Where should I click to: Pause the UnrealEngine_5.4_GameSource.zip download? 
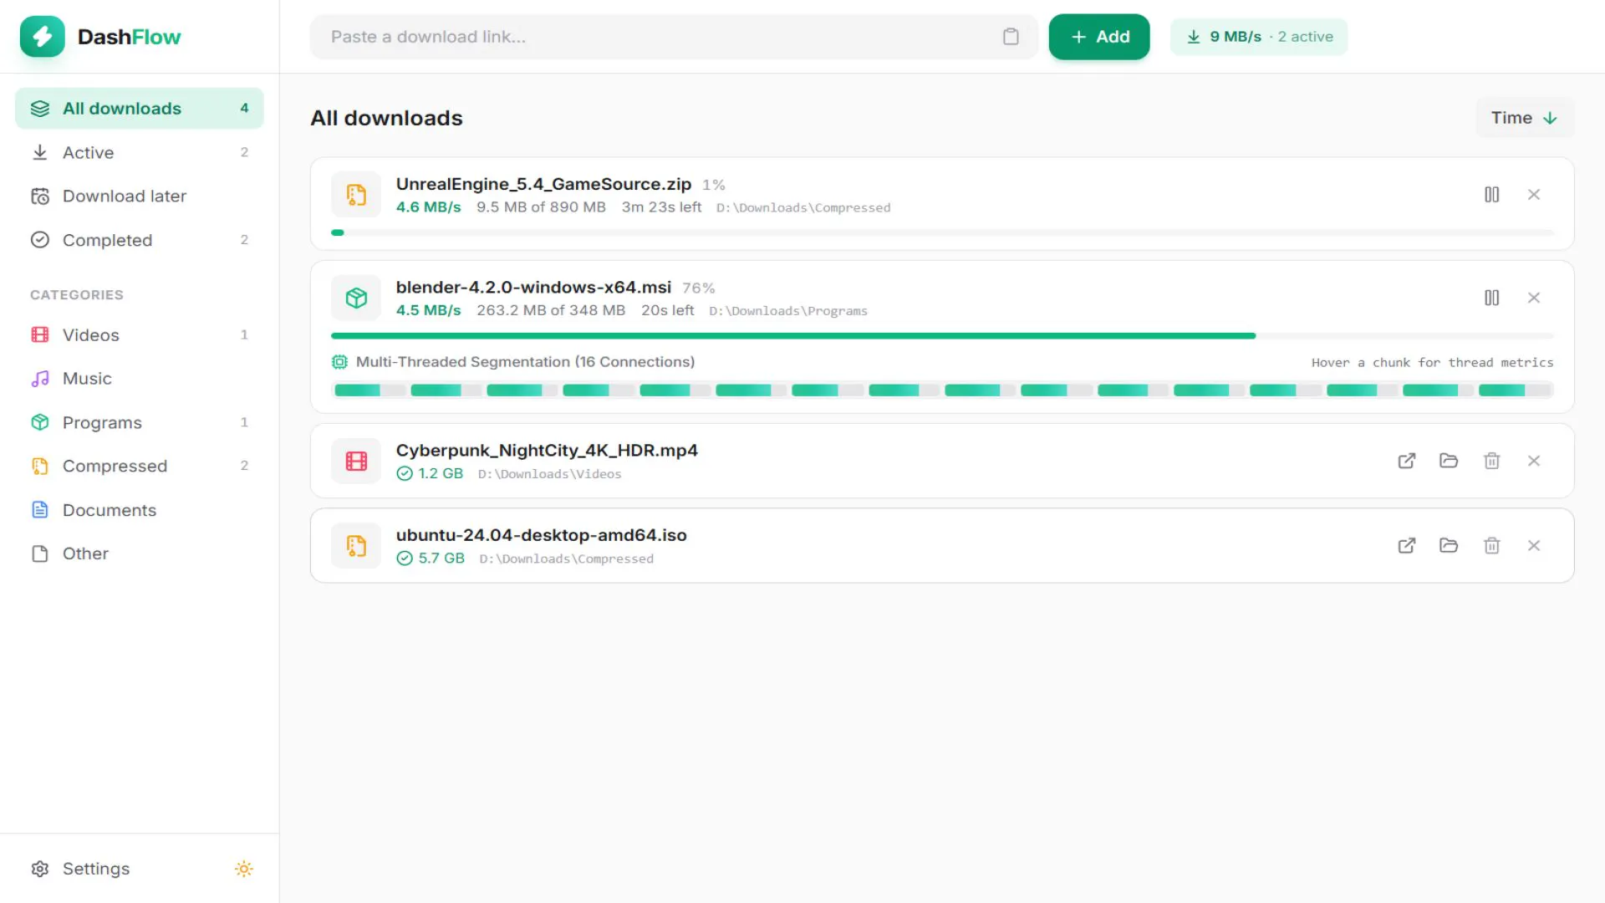[x=1491, y=195]
